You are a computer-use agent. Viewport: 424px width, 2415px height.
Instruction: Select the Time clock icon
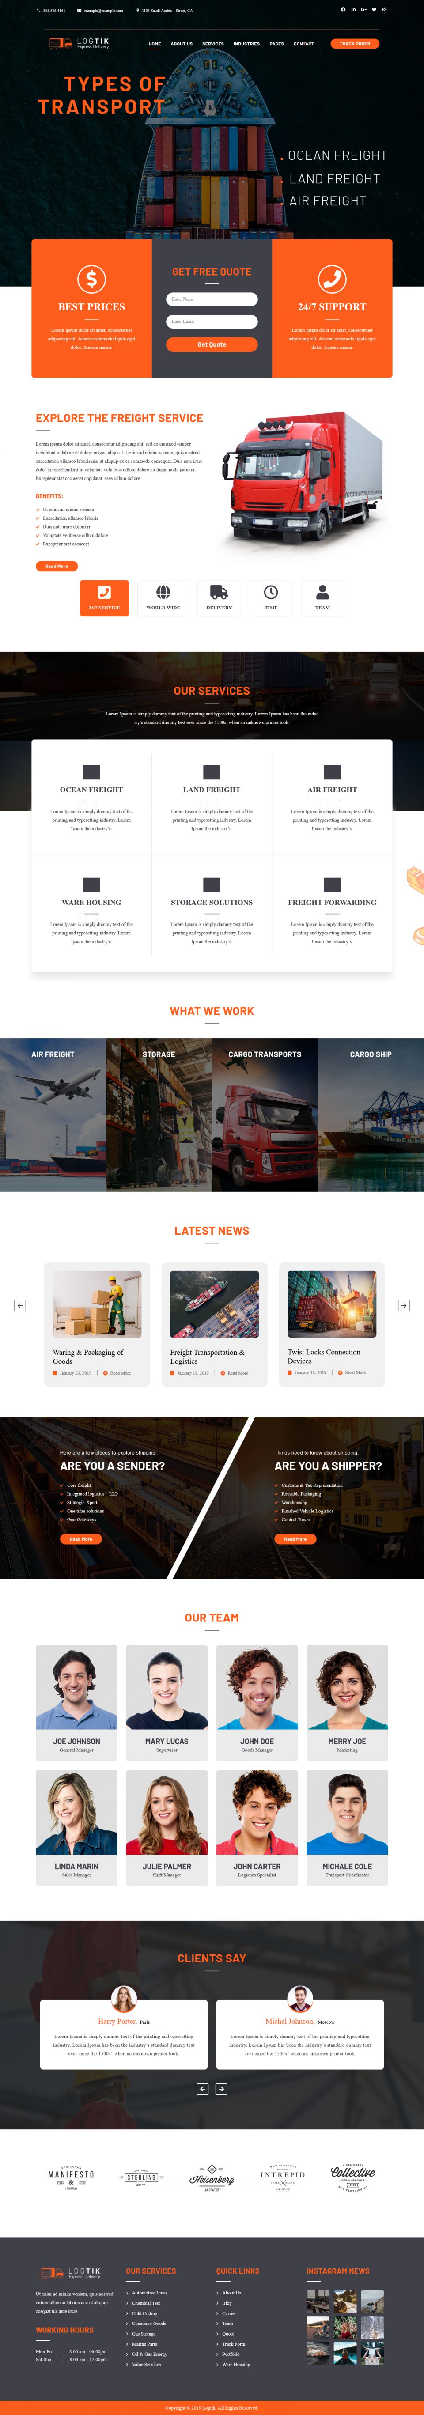click(271, 593)
